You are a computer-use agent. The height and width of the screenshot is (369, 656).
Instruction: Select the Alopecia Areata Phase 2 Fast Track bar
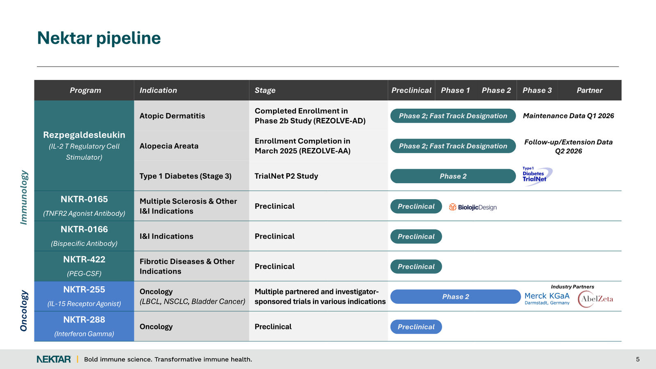(453, 146)
